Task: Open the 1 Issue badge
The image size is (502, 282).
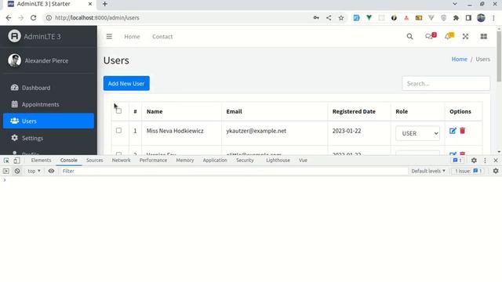Action: (x=468, y=171)
